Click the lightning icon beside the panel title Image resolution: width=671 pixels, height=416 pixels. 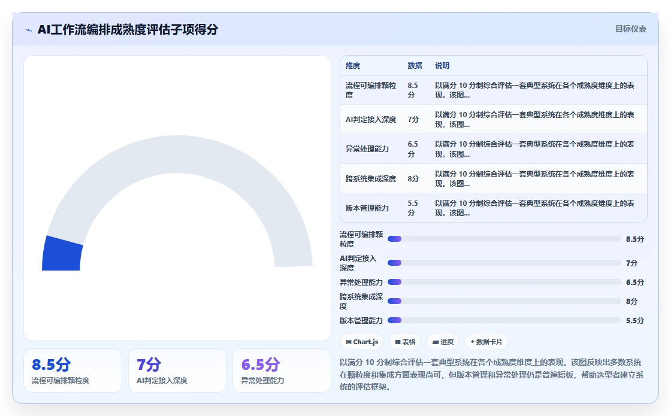point(29,30)
